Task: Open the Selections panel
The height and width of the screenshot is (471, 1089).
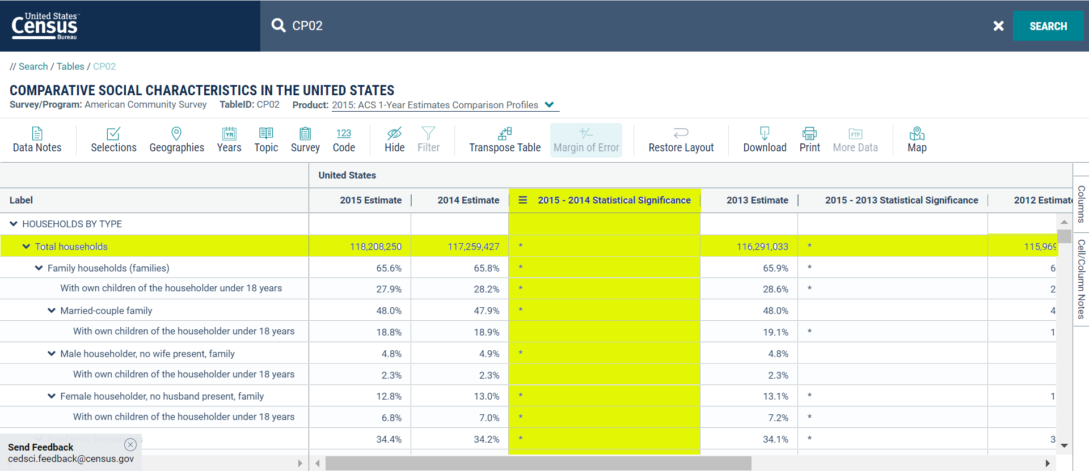Action: point(113,140)
